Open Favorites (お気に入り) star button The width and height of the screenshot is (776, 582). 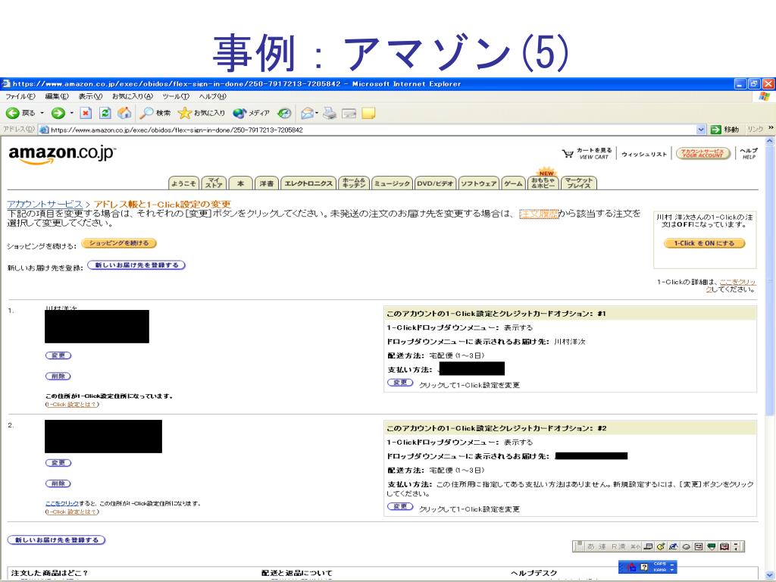coord(202,114)
